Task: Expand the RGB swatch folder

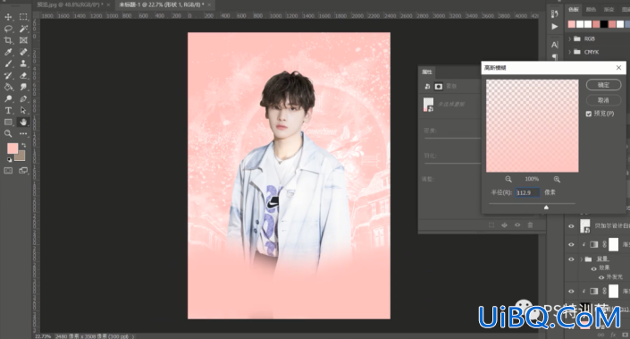Action: click(x=569, y=39)
